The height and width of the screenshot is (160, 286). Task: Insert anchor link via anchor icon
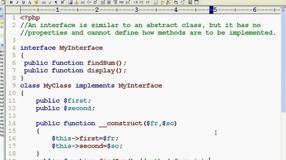coord(76,2)
